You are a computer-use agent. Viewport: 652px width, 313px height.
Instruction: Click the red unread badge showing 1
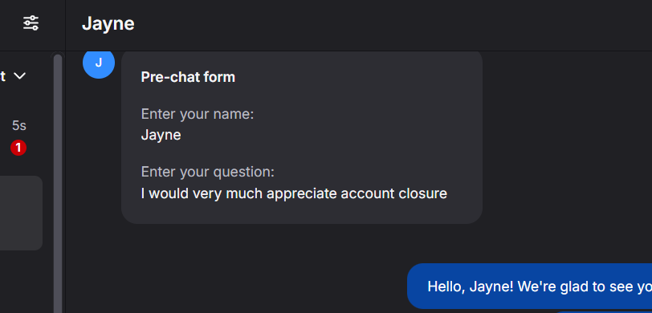(18, 148)
